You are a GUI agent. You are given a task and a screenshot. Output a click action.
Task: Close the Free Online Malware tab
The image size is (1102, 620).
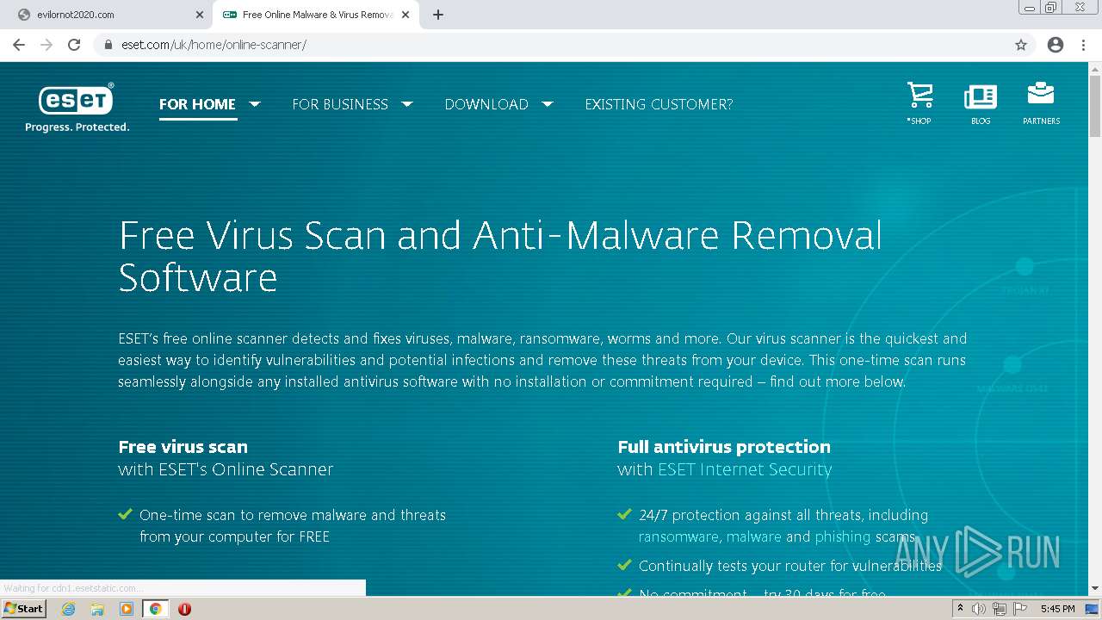click(406, 15)
